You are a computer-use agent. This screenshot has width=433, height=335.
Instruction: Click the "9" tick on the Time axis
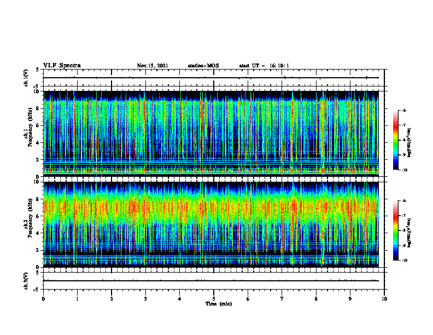[x=350, y=299]
